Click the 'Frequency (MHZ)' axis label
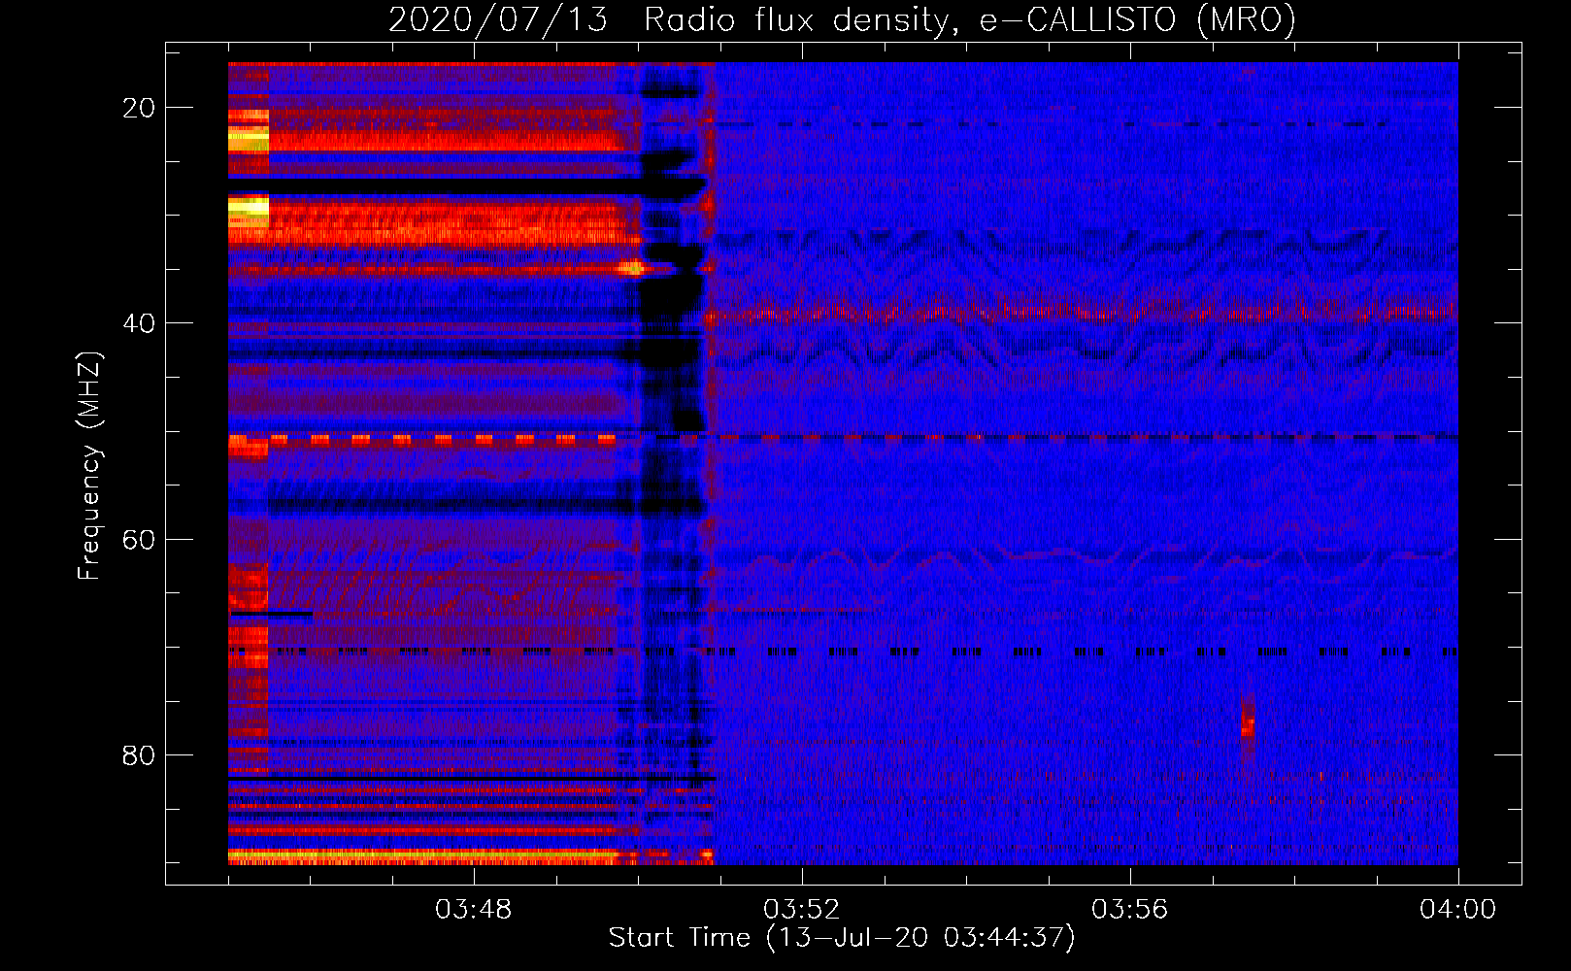The height and width of the screenshot is (971, 1571). click(x=89, y=465)
